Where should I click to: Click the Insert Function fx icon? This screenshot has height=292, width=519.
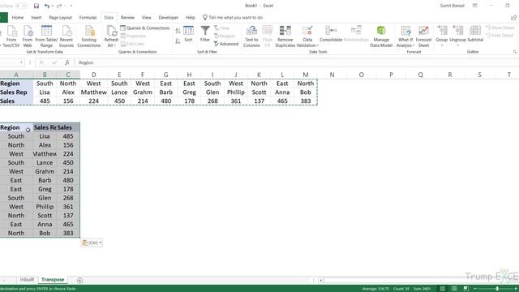[67, 62]
